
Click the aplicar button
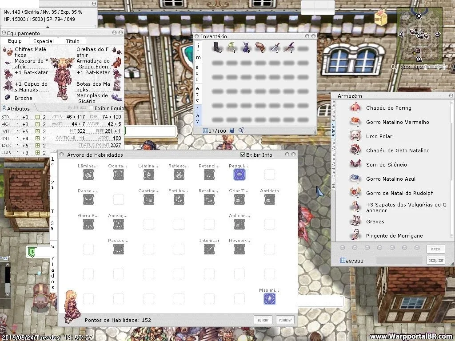coord(263,320)
